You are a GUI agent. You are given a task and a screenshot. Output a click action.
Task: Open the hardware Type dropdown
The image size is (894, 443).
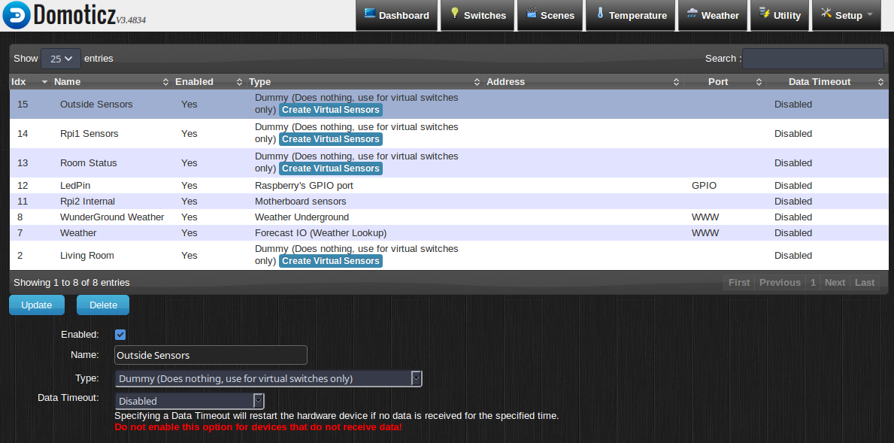268,378
